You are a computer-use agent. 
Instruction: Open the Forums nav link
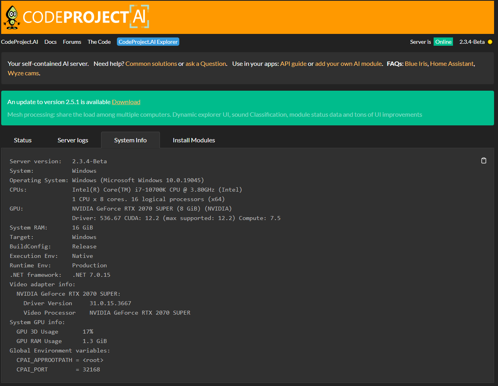pyautogui.click(x=72, y=42)
